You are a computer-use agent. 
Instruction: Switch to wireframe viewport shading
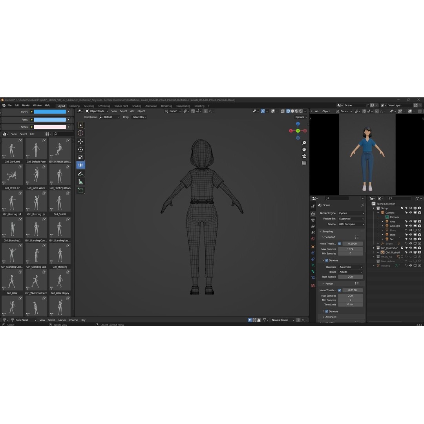tap(288, 111)
